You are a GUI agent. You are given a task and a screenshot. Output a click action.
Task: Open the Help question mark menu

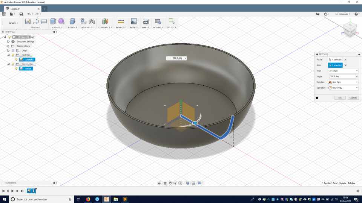357,14
